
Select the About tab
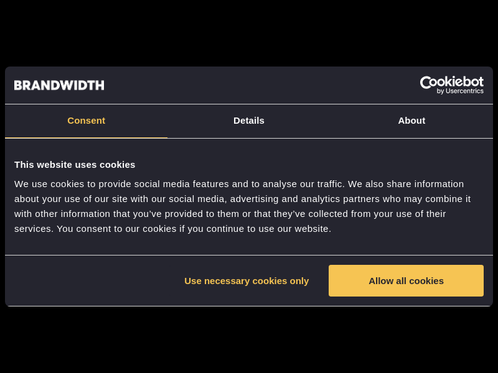click(411, 121)
